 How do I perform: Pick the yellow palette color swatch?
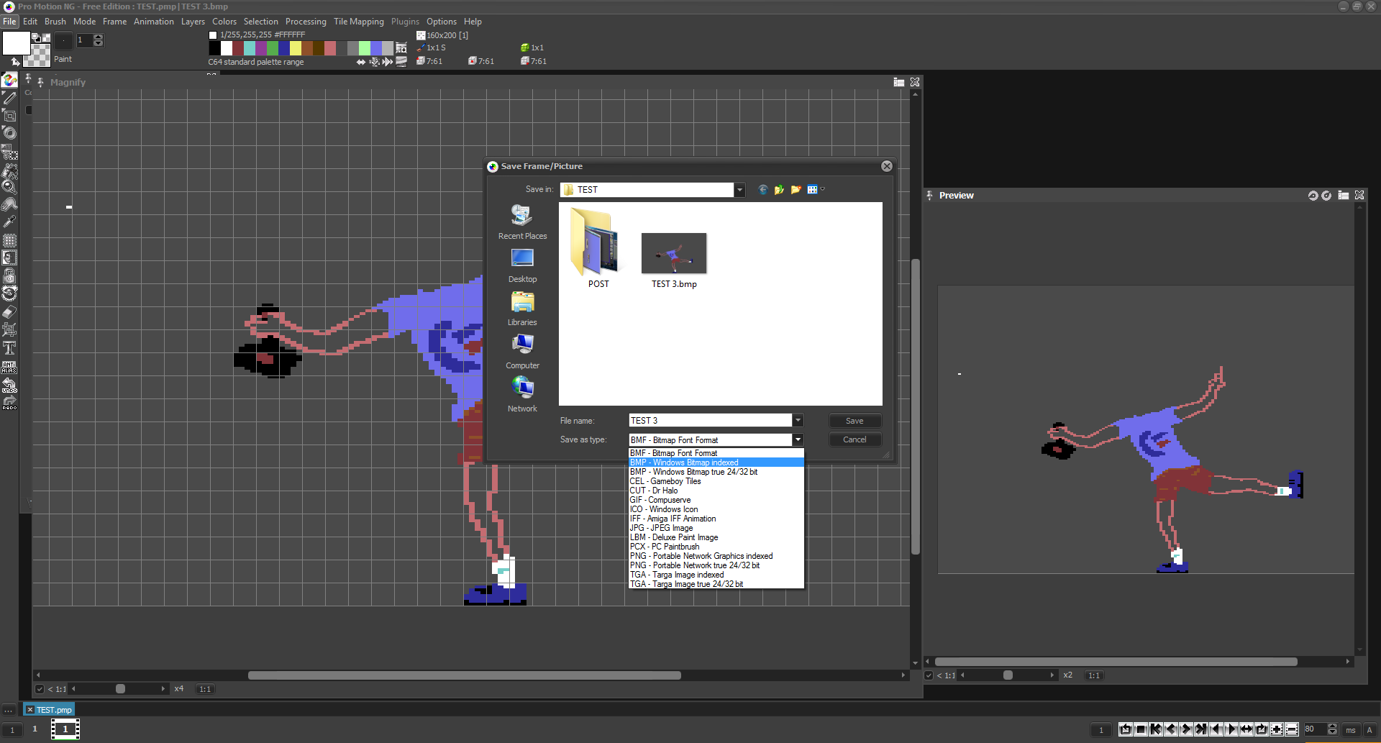point(296,48)
